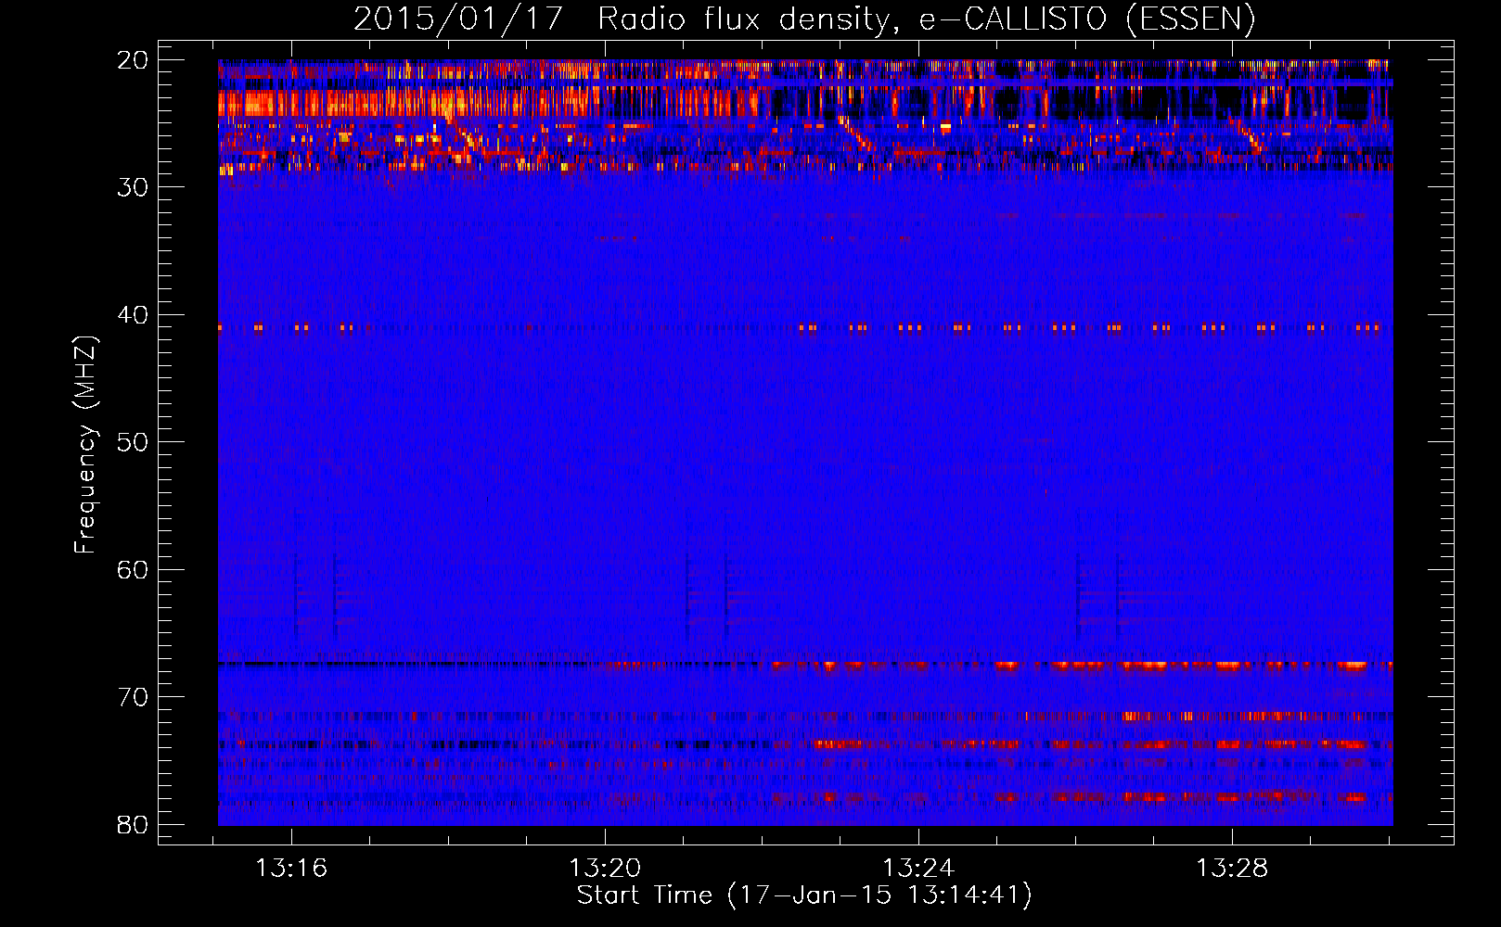The image size is (1501, 927).
Task: Click the 'Frequency (MHZ)' y-axis label
Action: pos(85,445)
